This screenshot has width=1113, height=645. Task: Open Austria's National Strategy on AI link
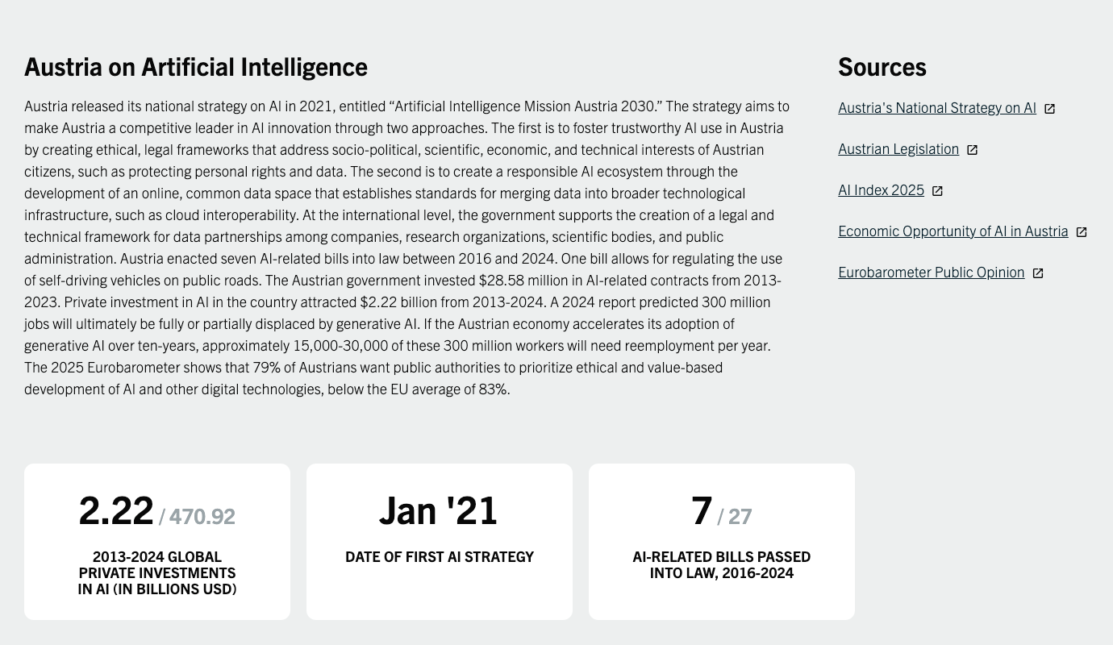click(x=936, y=107)
